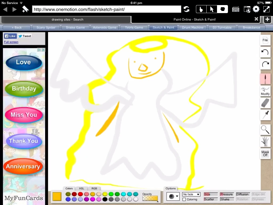273x205 pixels.
Task: Click the Full screen link
Action: click(x=11, y=42)
